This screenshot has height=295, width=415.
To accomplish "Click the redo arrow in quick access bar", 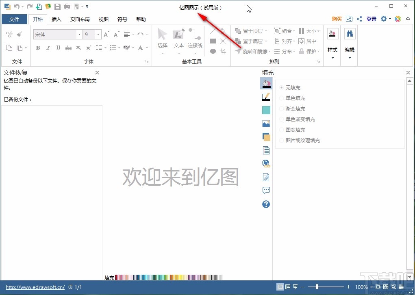I will 30,7.
